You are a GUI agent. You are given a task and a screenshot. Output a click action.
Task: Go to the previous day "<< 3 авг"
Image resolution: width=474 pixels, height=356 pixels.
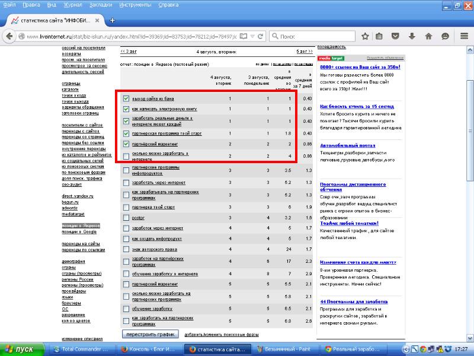(129, 52)
